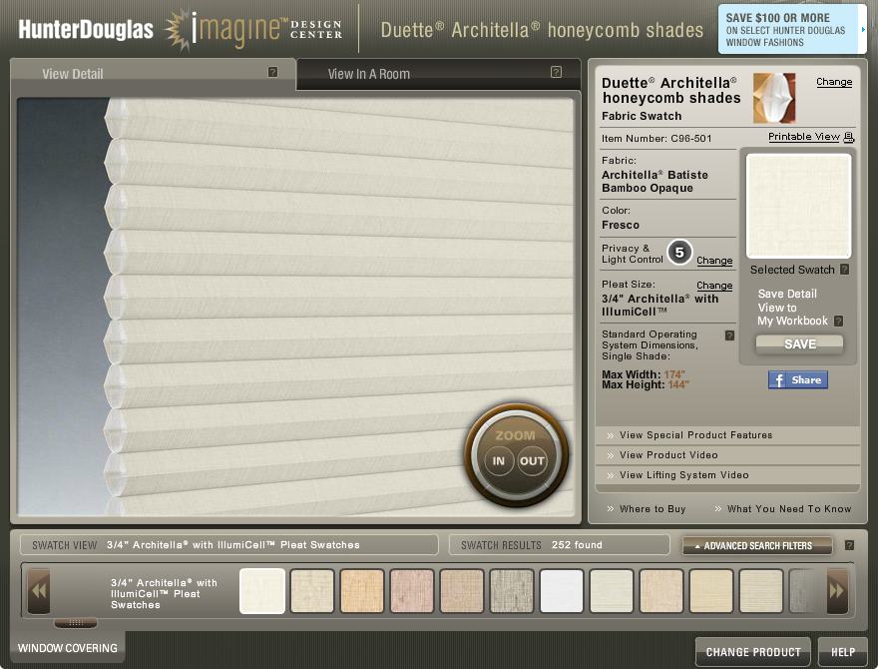Open the Window Covering tab
The image size is (878, 669).
click(x=68, y=648)
